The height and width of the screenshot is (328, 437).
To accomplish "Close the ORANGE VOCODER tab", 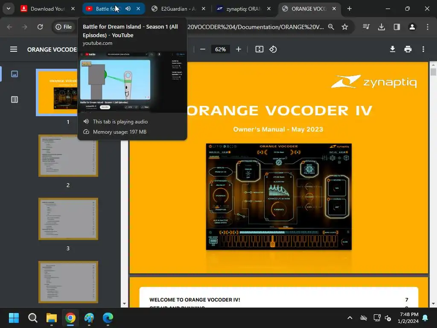I will click(334, 9).
